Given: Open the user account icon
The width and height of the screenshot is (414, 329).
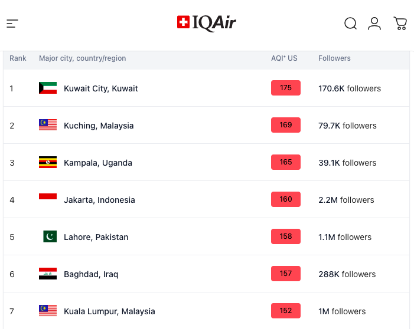Looking at the screenshot, I should click(374, 24).
